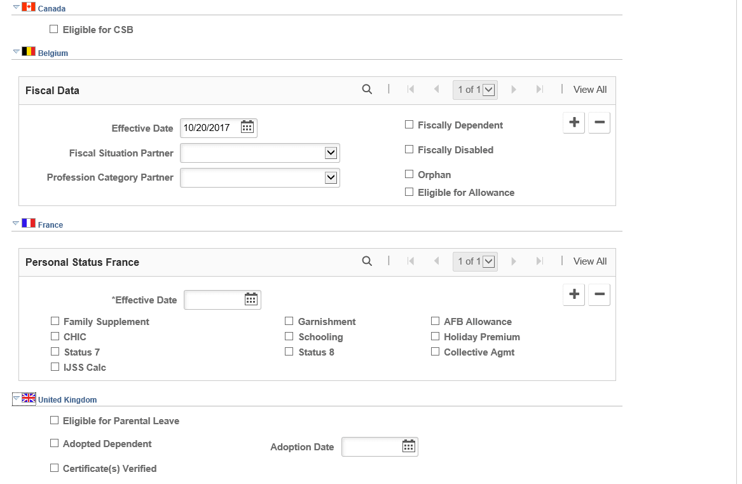Open calendar picker for Fiscal Data Effective Date
This screenshot has height=484, width=742.
(x=247, y=127)
